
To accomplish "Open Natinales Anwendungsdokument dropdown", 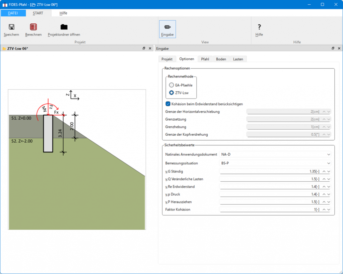I will 275,154.
